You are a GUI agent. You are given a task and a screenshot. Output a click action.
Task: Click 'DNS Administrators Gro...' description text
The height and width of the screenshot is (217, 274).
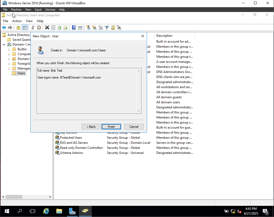174,72
